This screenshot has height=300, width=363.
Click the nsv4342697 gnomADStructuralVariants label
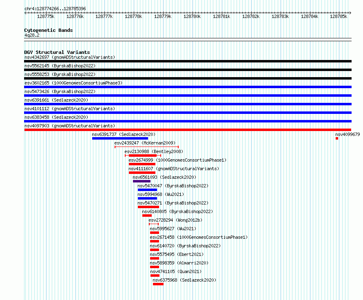point(70,57)
